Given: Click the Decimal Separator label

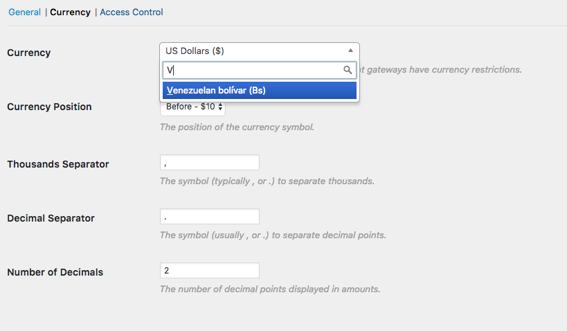Looking at the screenshot, I should click(x=51, y=218).
